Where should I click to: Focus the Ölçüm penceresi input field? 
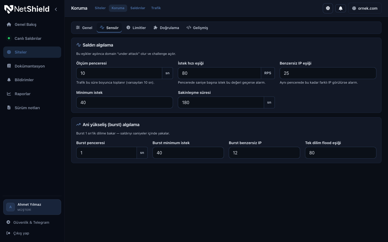[119, 73]
